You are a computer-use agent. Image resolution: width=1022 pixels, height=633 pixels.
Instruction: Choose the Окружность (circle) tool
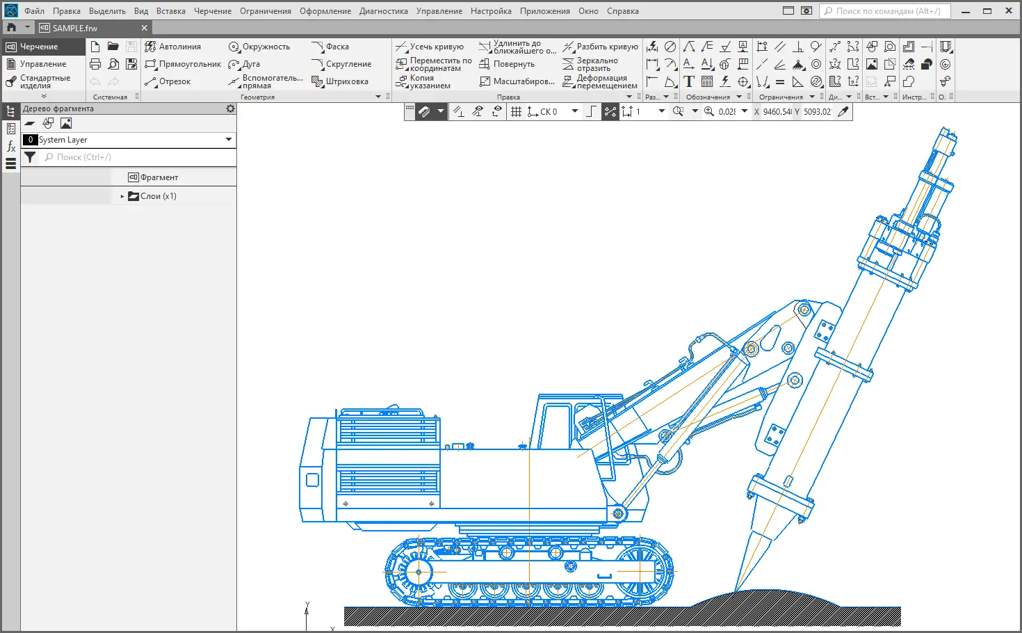point(260,47)
